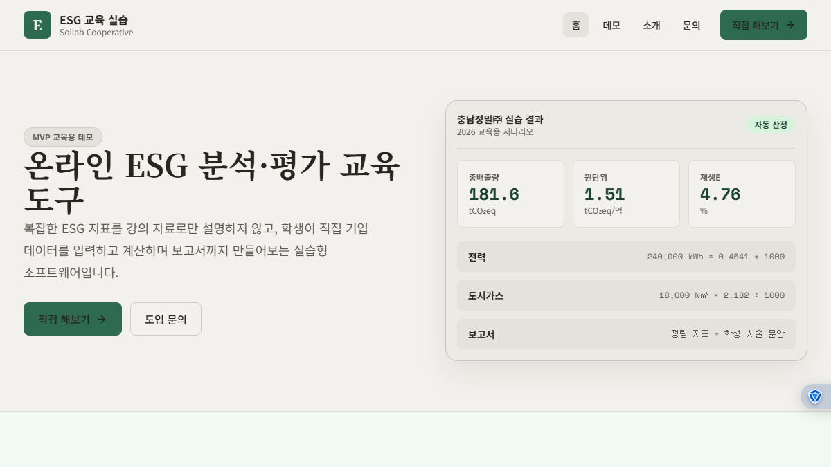Screen dimensions: 831x467
Task: Go to the 소개 navigation item
Action: [652, 25]
